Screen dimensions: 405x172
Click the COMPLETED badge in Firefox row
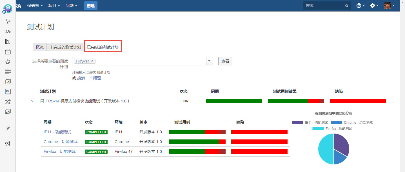[96, 152]
